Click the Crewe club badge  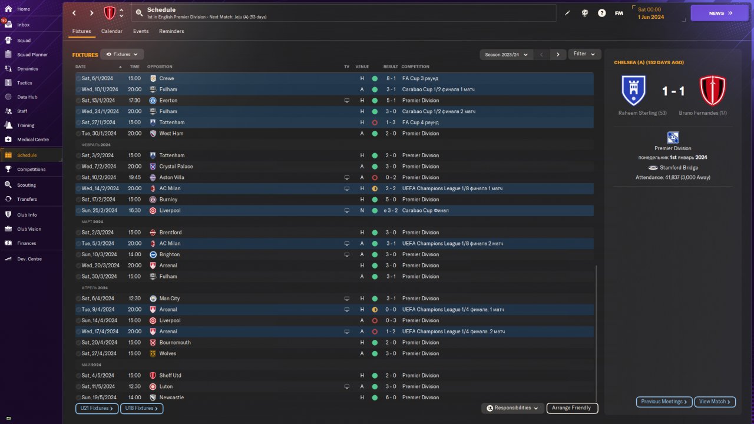pos(153,78)
